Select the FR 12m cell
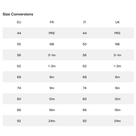Image resolution: width=136 pixels, height=136 pixels. click(52, 99)
